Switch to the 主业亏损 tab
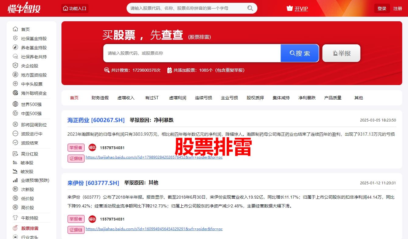Screen dimensions: 408x239 pyautogui.click(x=229, y=98)
